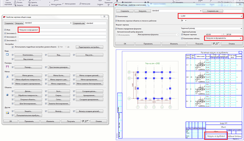
Task: Select the Метка детали ribbon tool
Action: pyautogui.click(x=56, y=3)
